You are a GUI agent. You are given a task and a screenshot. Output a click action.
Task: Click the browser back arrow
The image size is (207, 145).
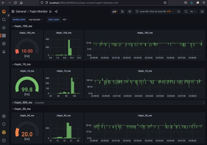pos(3,3)
